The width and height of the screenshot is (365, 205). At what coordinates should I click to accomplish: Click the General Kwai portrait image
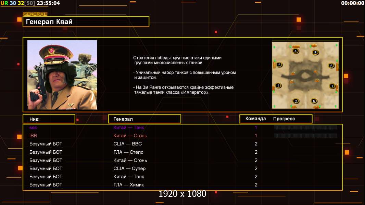(62, 75)
